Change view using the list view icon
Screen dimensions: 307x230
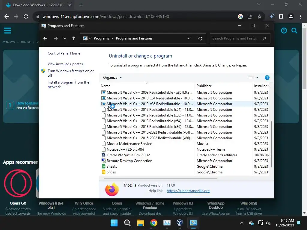click(x=250, y=78)
